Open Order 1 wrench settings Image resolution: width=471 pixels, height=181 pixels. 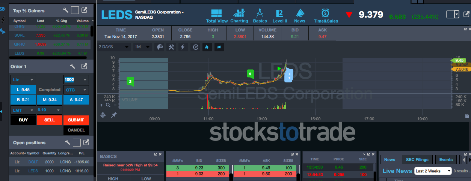tap(73, 66)
